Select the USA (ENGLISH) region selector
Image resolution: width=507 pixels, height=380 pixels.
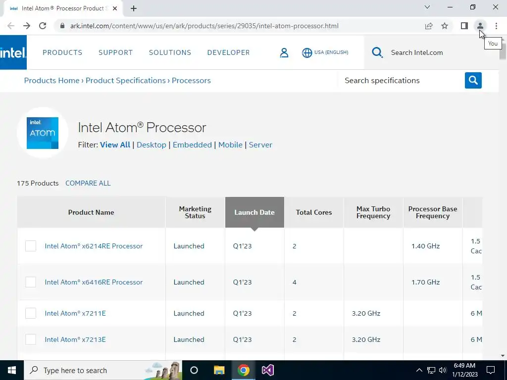coord(331,52)
